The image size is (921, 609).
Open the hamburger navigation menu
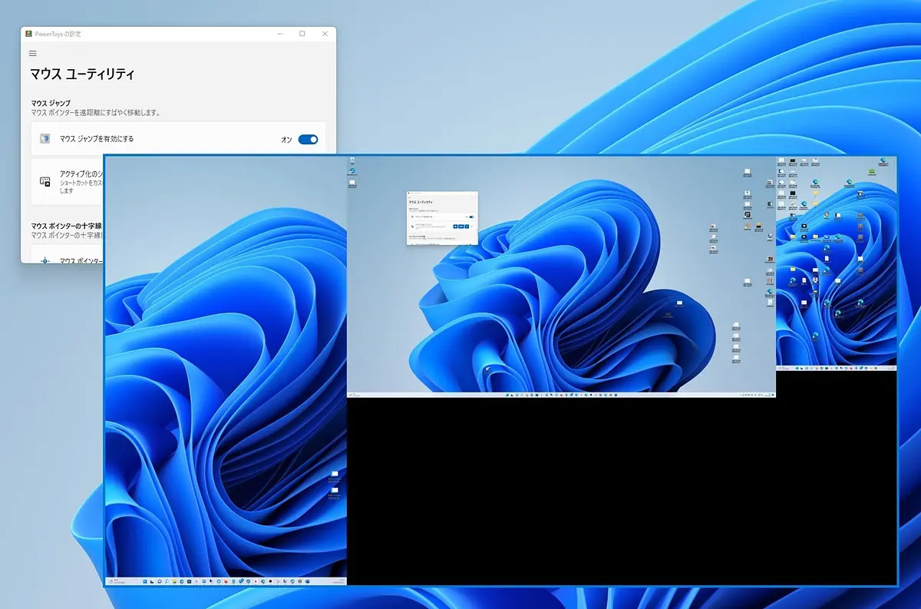click(x=32, y=54)
